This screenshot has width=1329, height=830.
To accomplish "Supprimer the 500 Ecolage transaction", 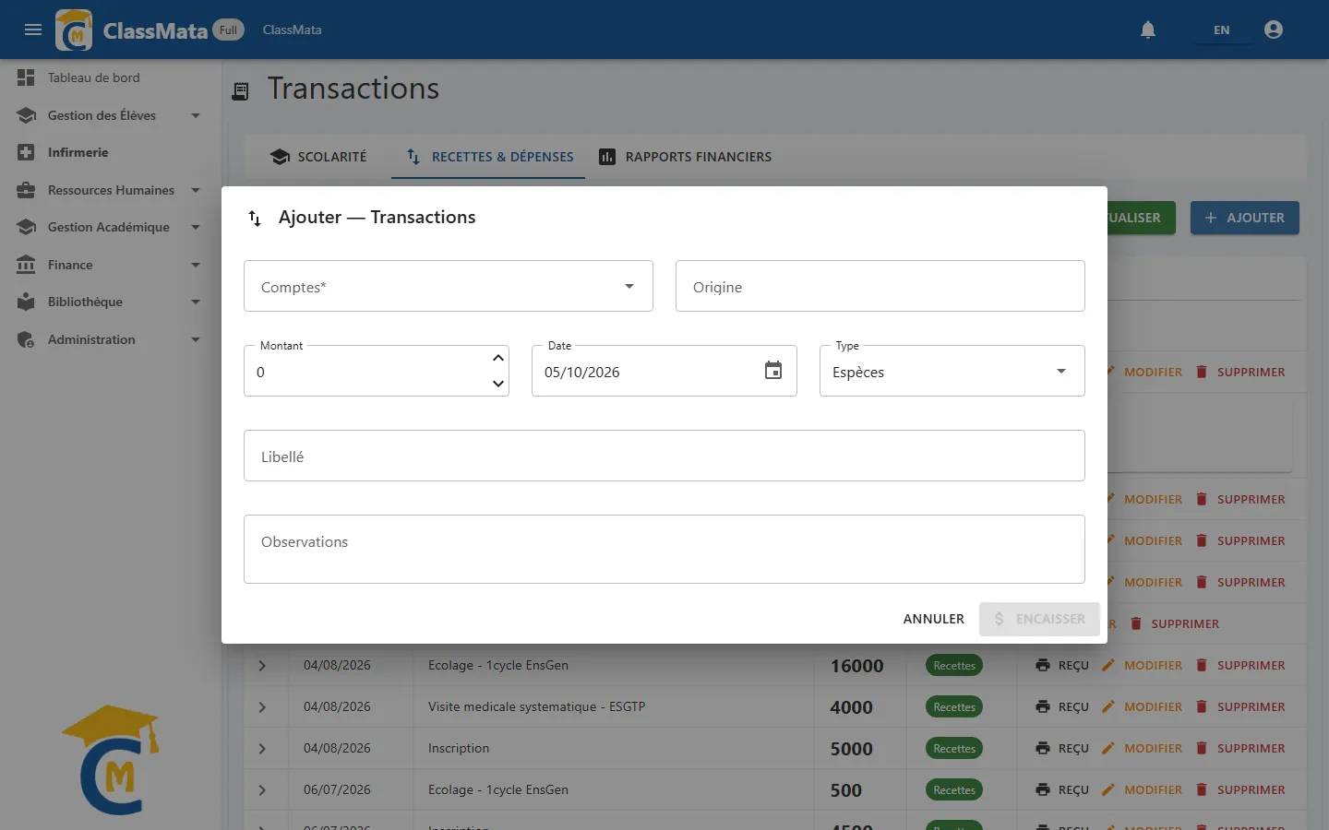I will (x=1240, y=789).
